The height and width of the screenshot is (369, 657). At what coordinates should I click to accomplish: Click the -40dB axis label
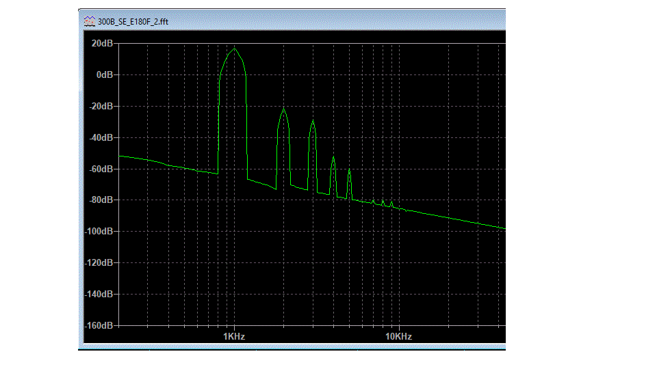[x=101, y=137]
